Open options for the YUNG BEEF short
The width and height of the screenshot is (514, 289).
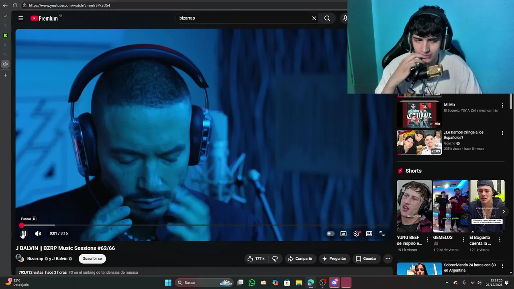(427, 239)
